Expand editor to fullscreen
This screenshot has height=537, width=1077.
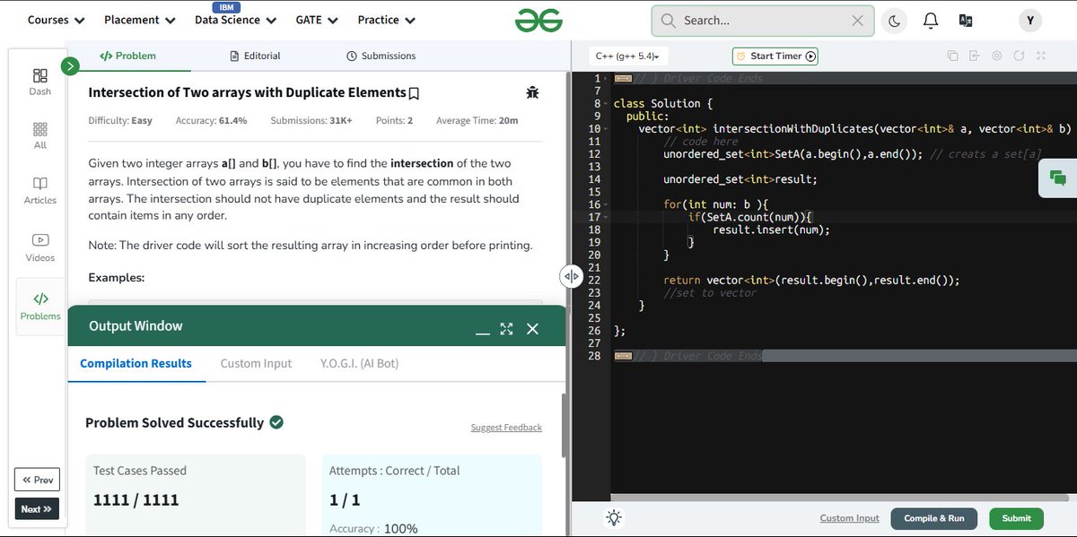1041,56
